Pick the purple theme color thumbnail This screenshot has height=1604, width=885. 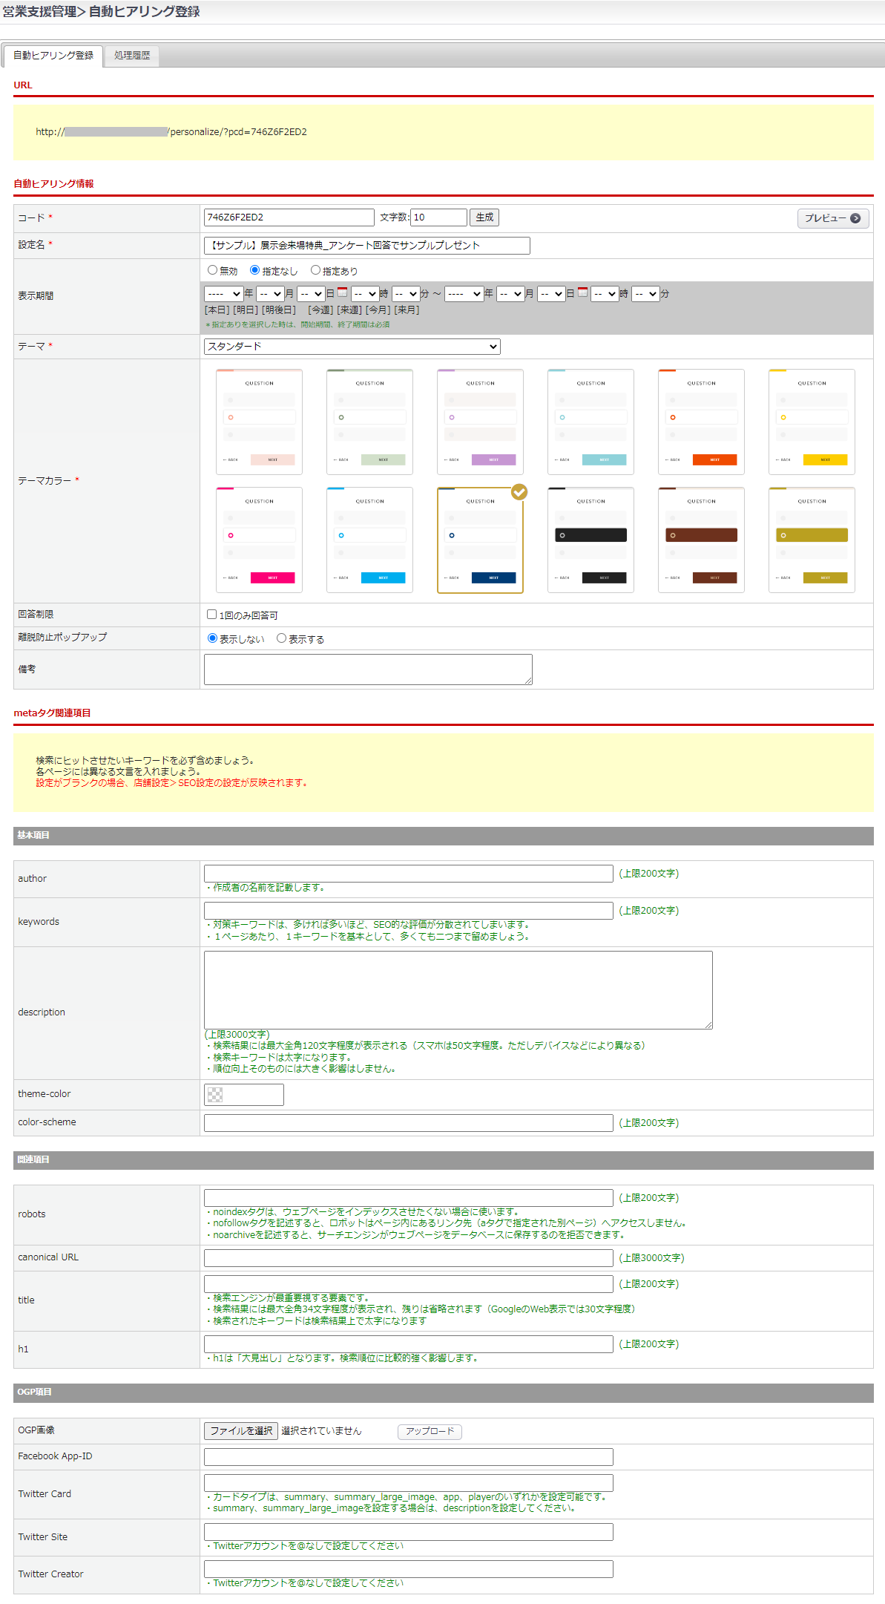(480, 422)
